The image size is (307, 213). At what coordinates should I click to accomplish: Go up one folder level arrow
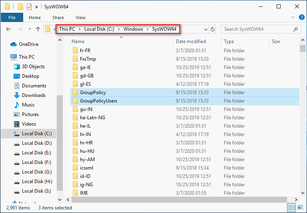click(38, 29)
